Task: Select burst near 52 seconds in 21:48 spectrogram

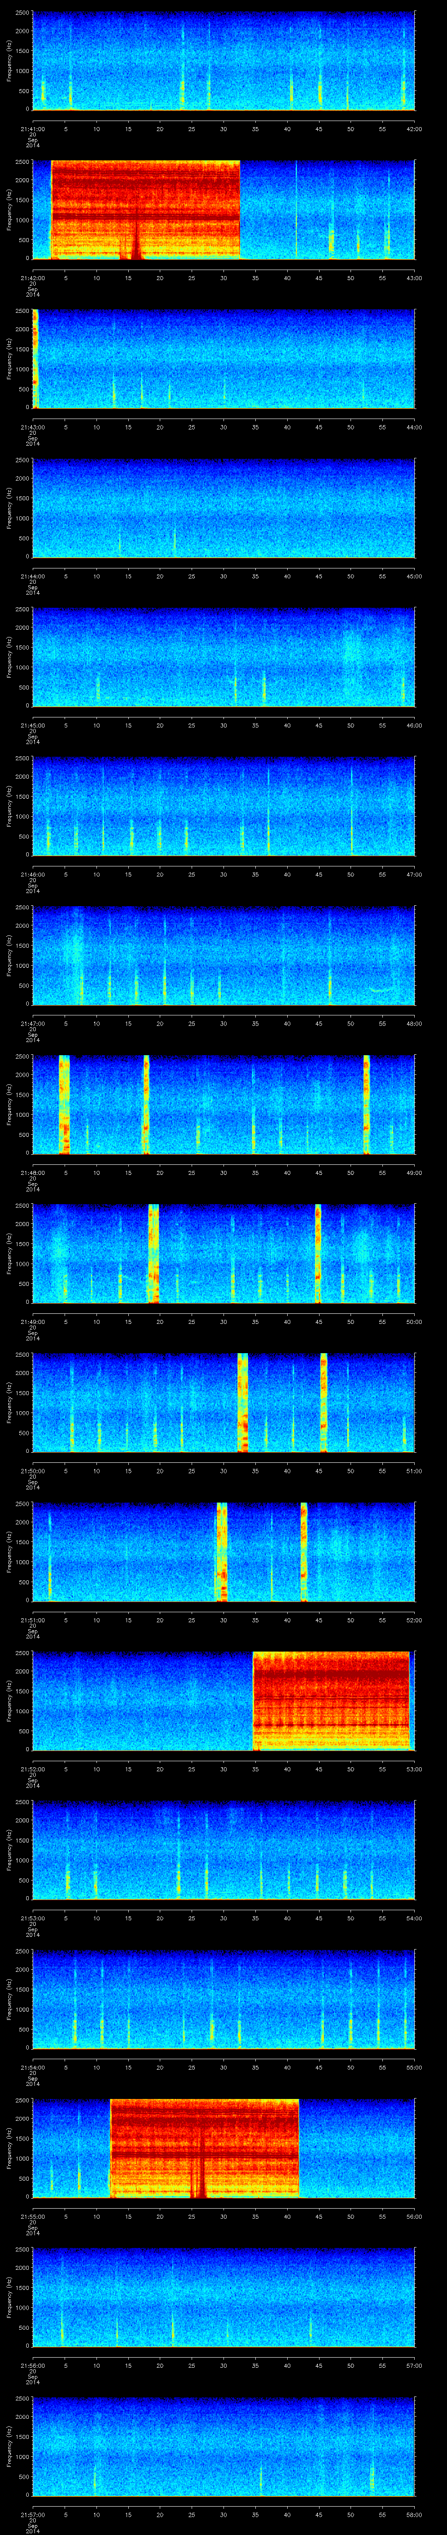Action: click(366, 1103)
